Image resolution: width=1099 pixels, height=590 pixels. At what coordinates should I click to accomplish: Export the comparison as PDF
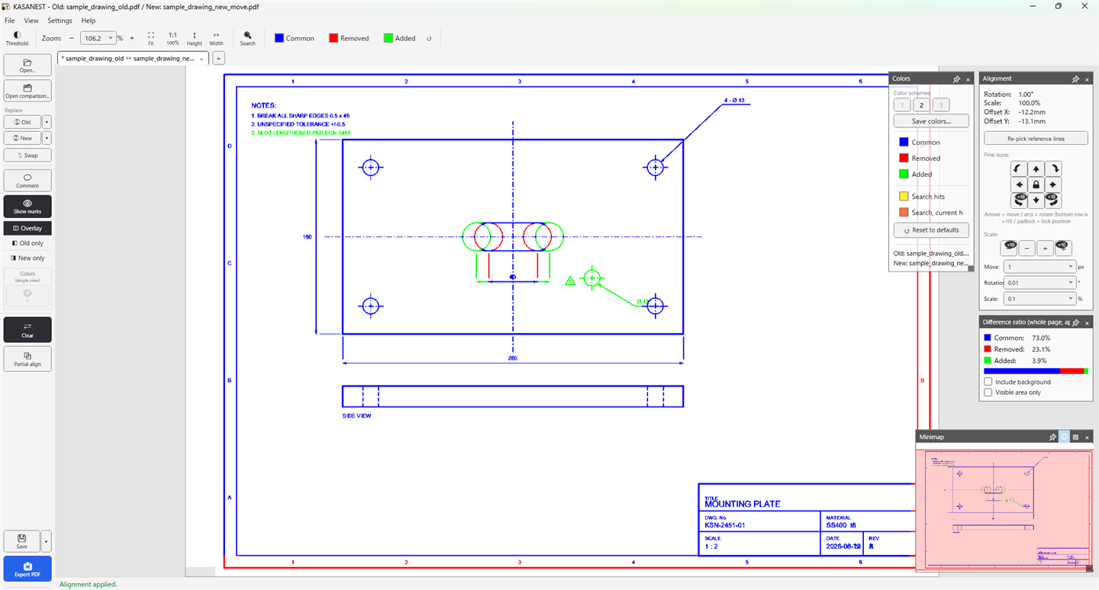tap(27, 569)
